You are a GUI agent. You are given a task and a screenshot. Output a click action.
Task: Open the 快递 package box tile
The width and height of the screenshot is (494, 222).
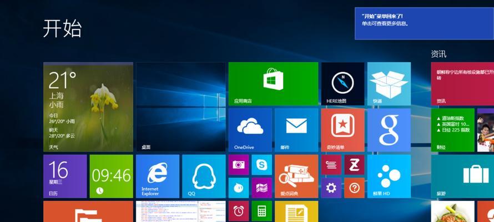tap(389, 84)
